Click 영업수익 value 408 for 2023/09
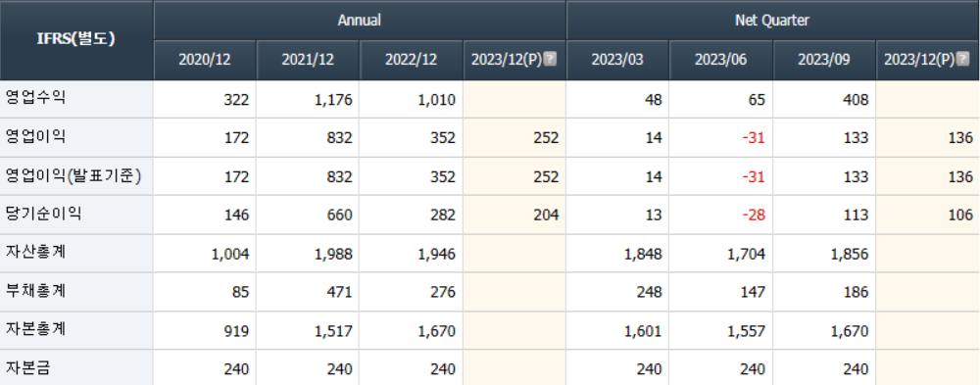The image size is (980, 385). click(x=856, y=99)
